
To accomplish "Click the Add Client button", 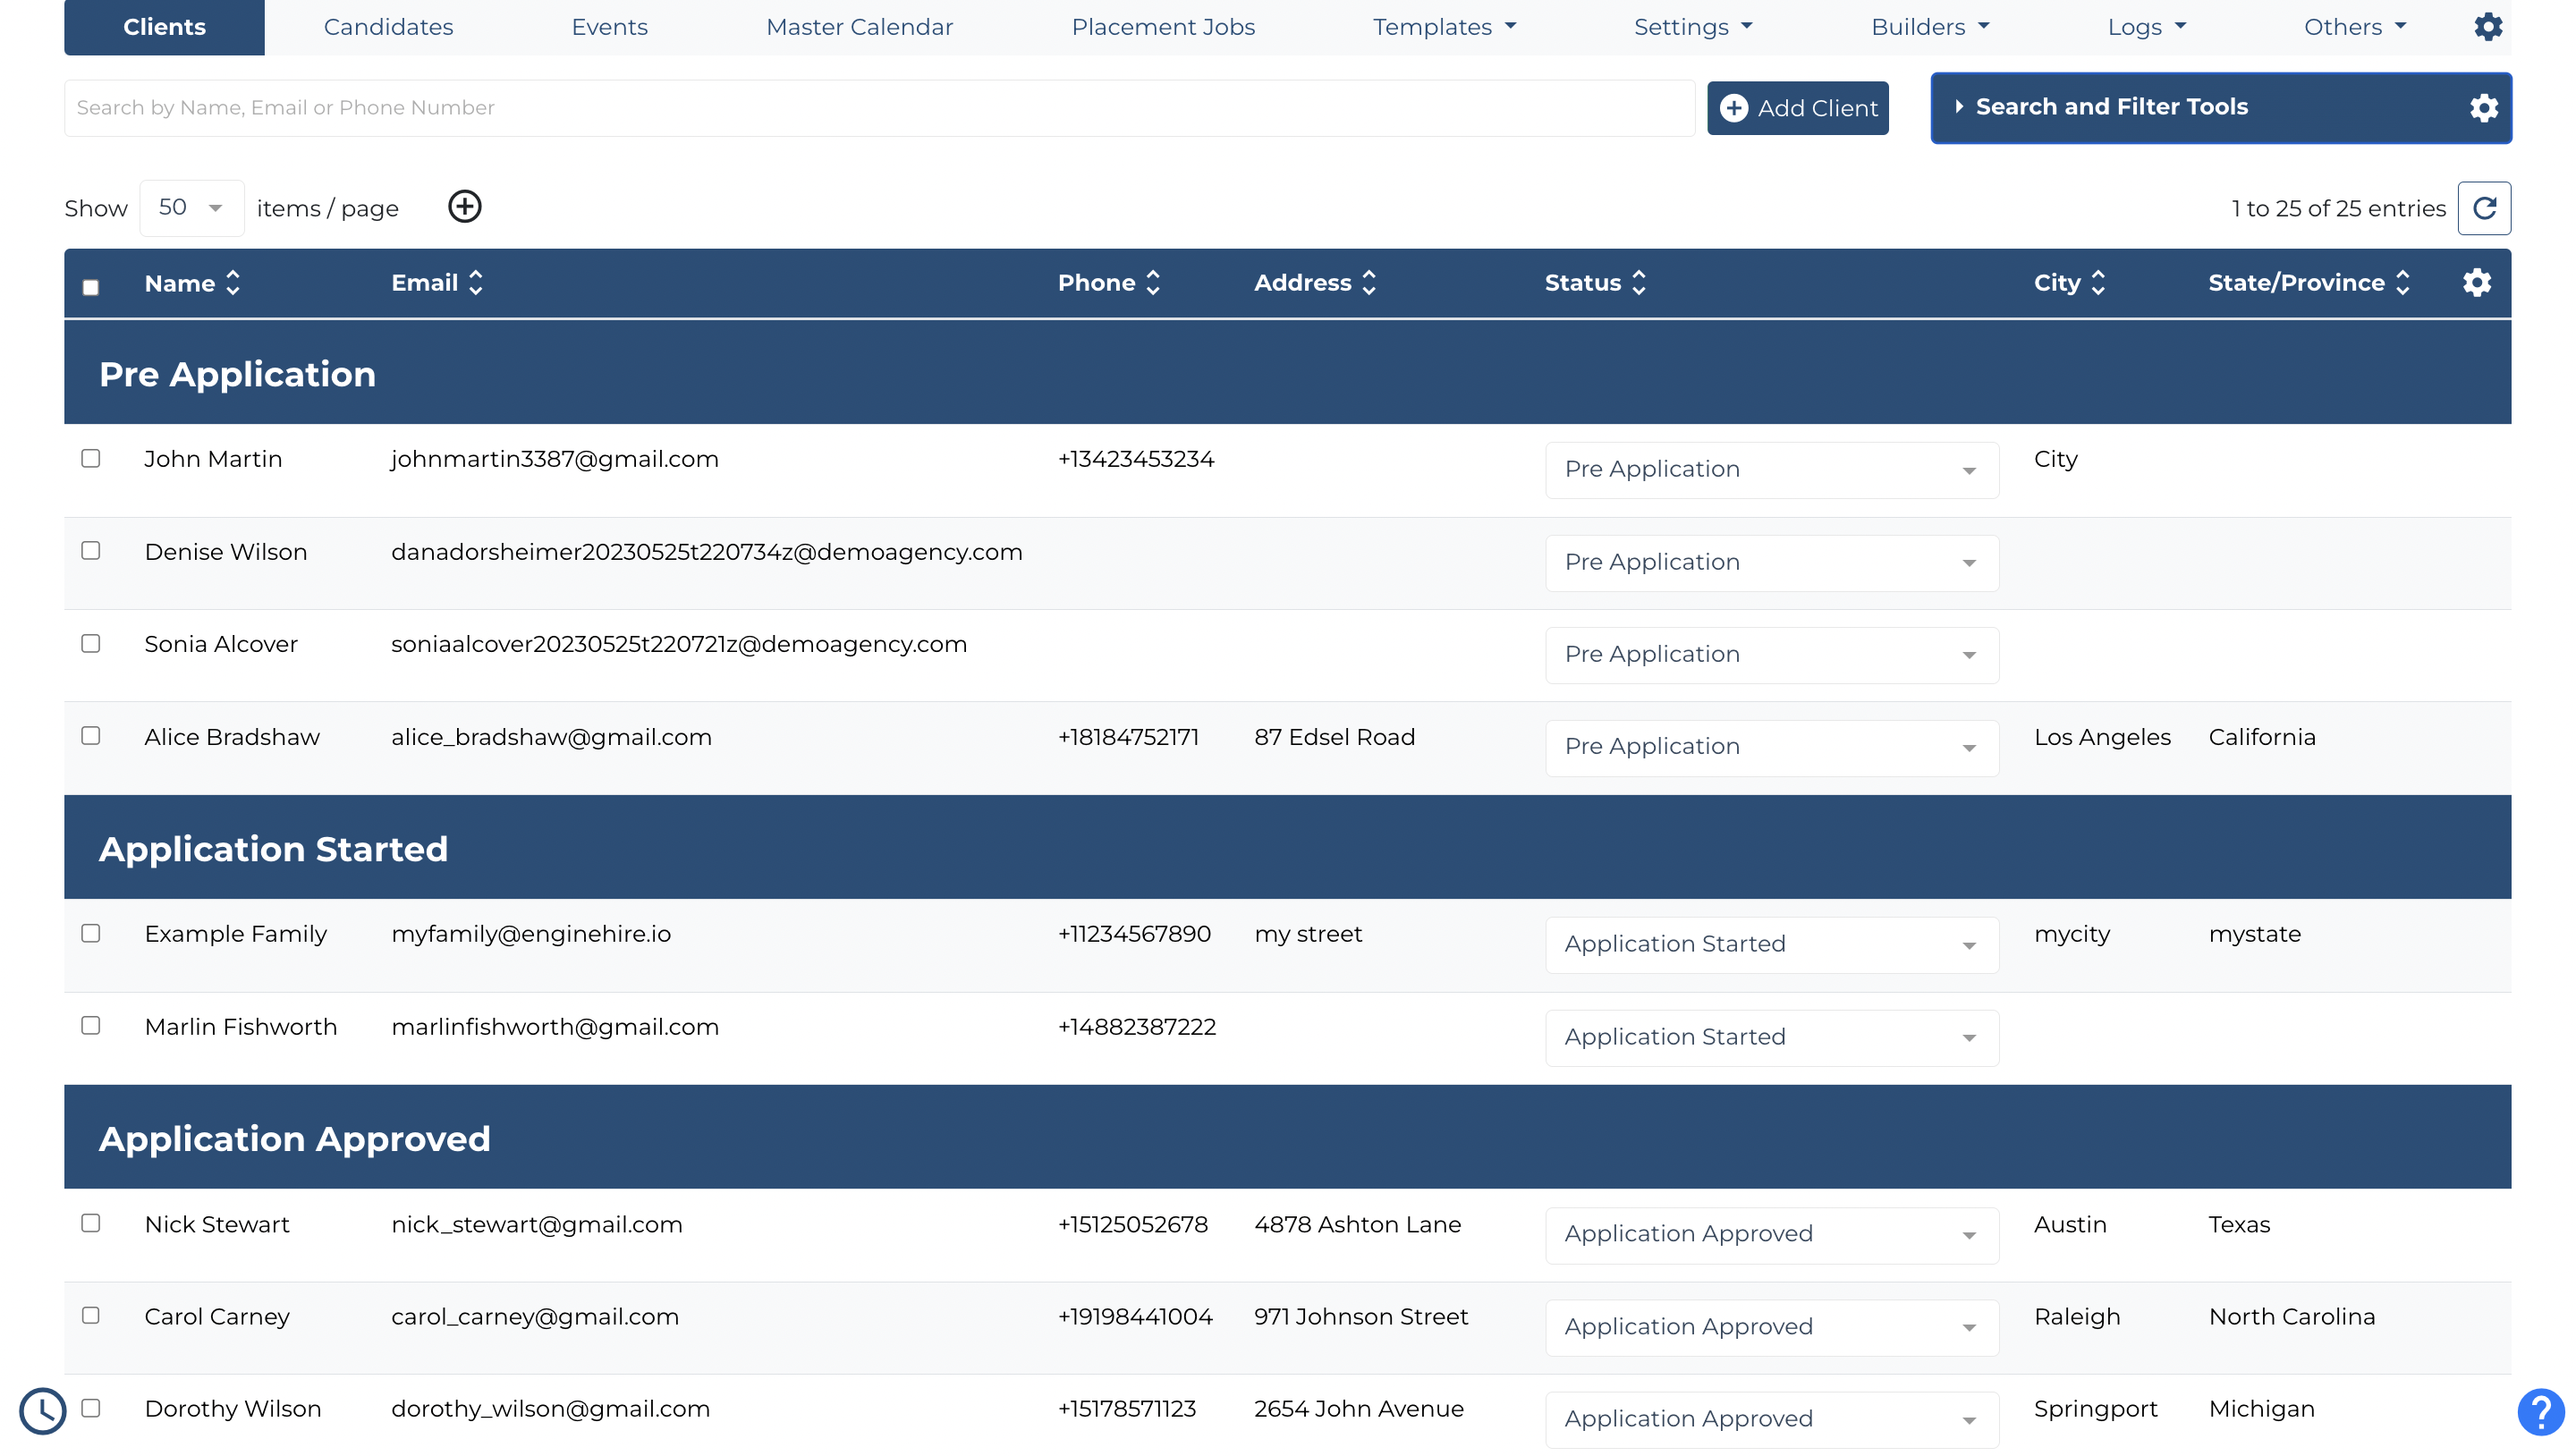I will (1797, 108).
